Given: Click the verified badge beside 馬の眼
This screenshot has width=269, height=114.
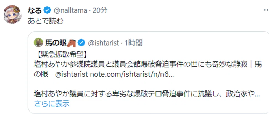Looking at the screenshot, I should click(81, 43).
